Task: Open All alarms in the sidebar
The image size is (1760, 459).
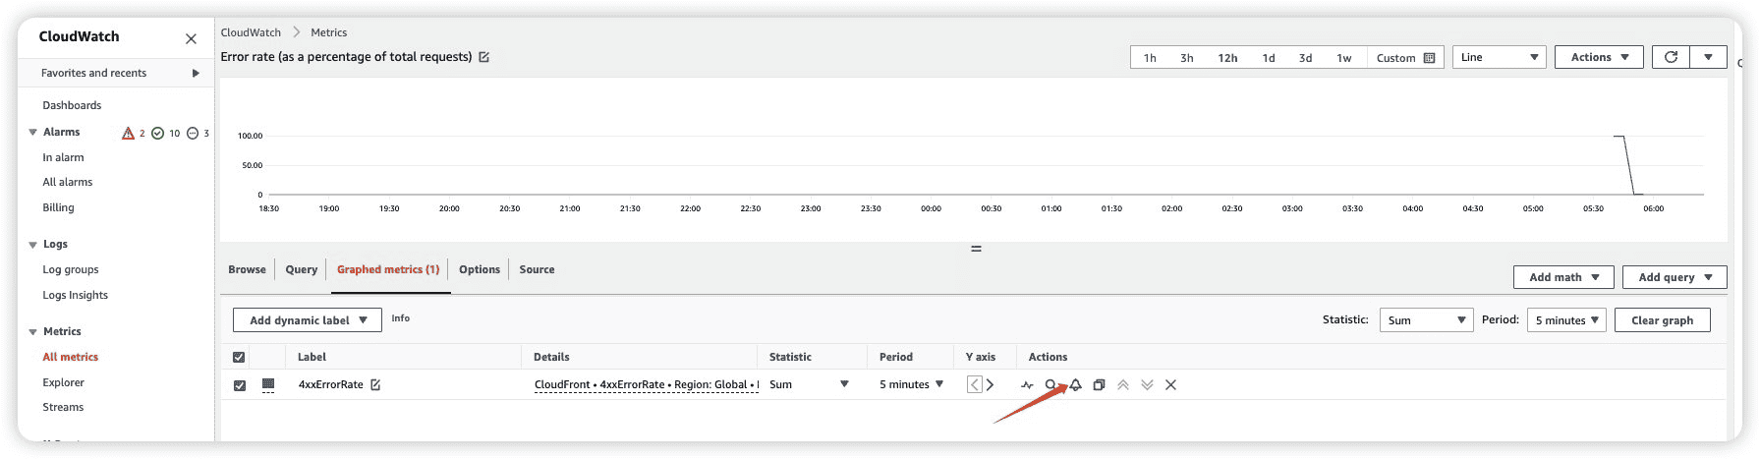Action: (67, 182)
